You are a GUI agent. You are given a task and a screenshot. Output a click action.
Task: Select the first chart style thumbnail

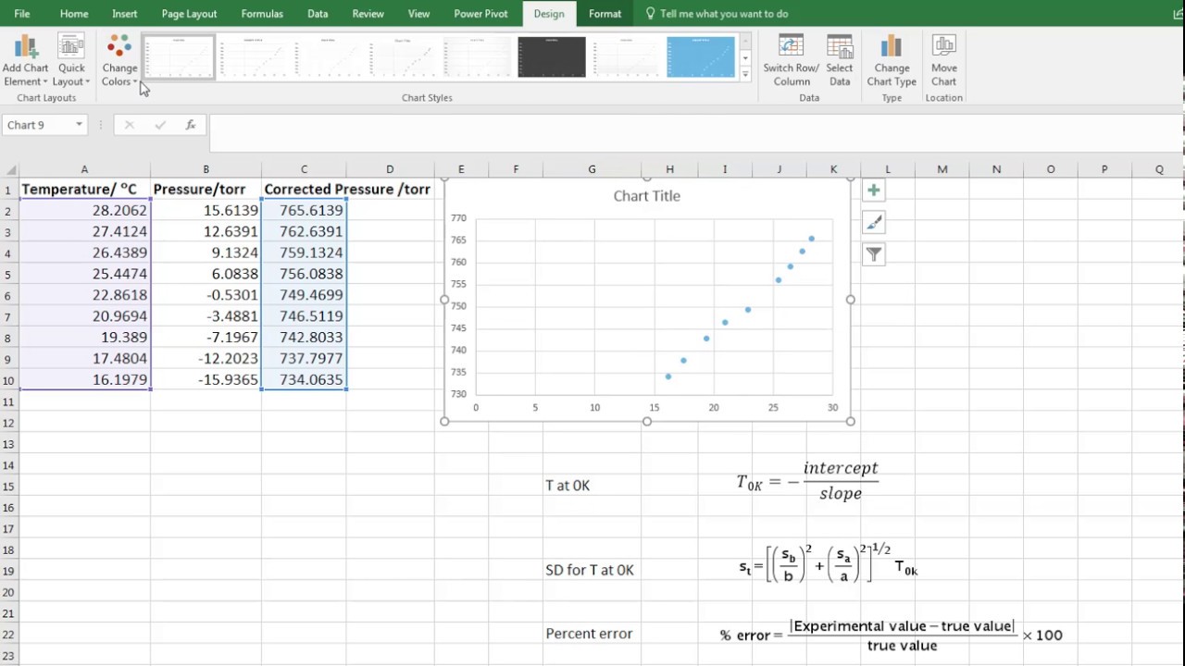click(x=179, y=57)
